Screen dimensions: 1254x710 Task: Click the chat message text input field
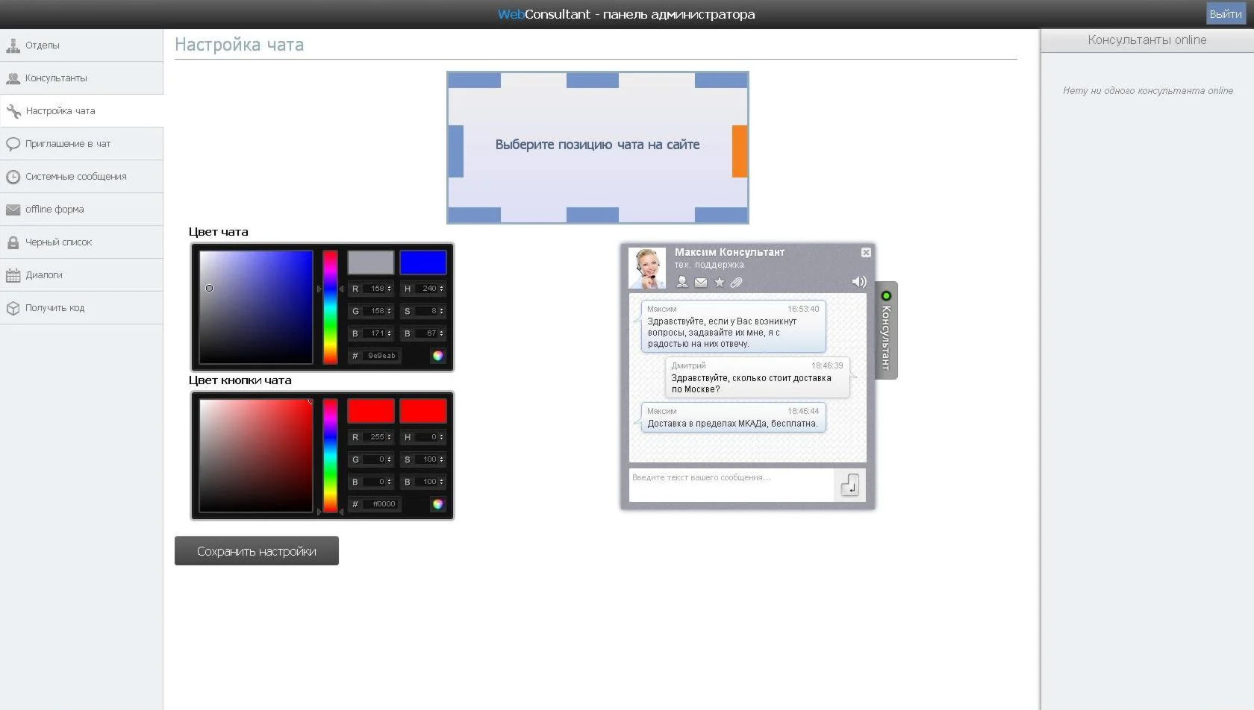point(730,485)
